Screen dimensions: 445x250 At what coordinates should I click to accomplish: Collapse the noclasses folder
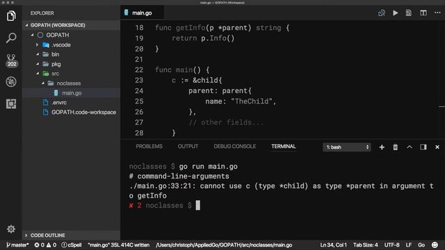pos(71,83)
